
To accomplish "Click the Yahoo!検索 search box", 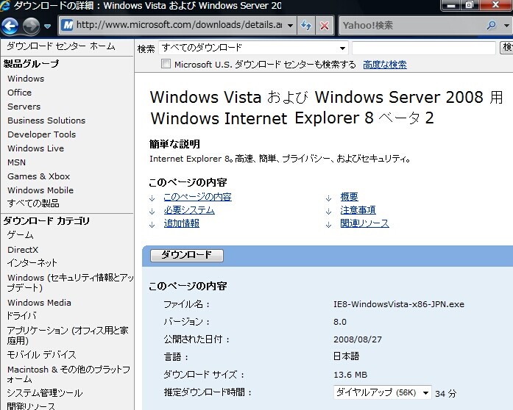I will pyautogui.click(x=412, y=25).
